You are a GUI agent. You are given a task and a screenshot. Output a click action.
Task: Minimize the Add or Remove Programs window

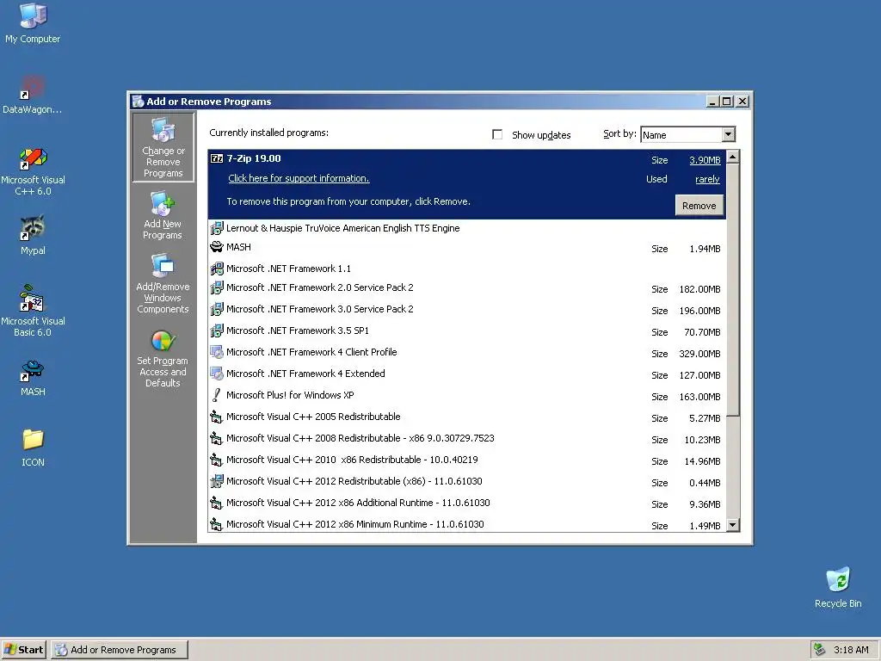pyautogui.click(x=712, y=102)
